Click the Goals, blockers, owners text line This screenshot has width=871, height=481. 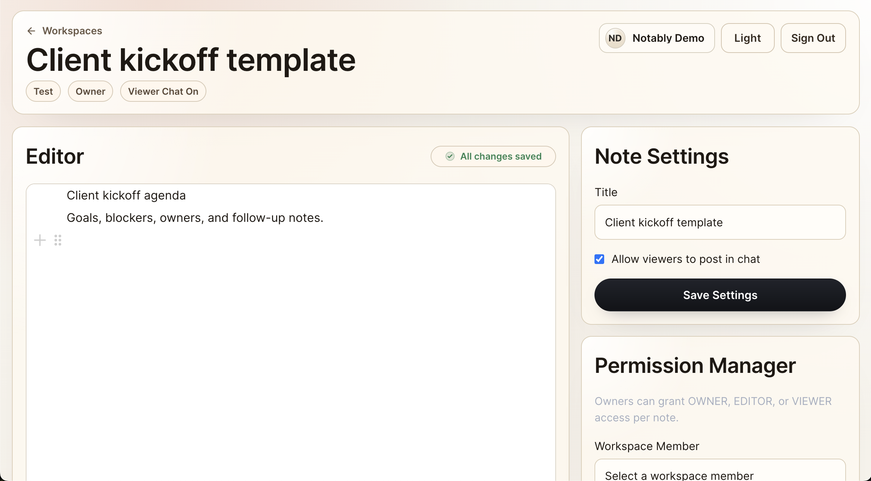pos(195,218)
